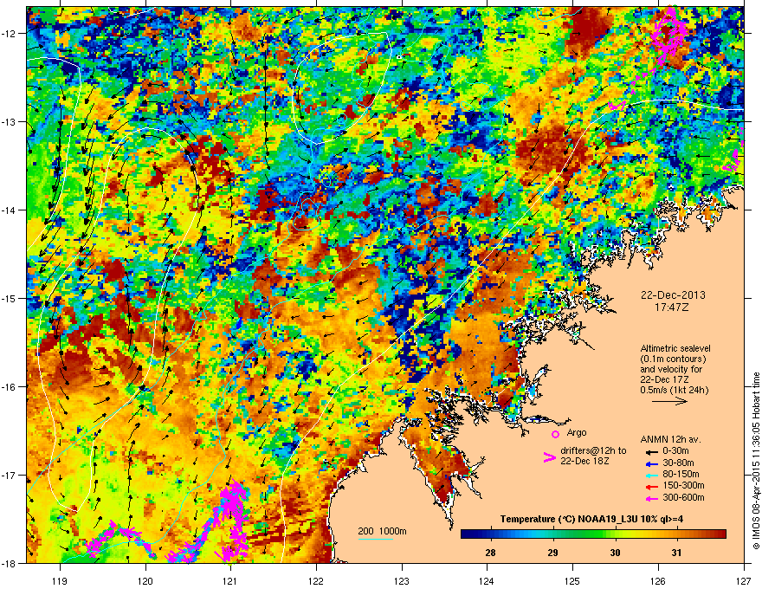The image size is (762, 589).
Task: Click the 'Argo' legend label
Action: 577,432
